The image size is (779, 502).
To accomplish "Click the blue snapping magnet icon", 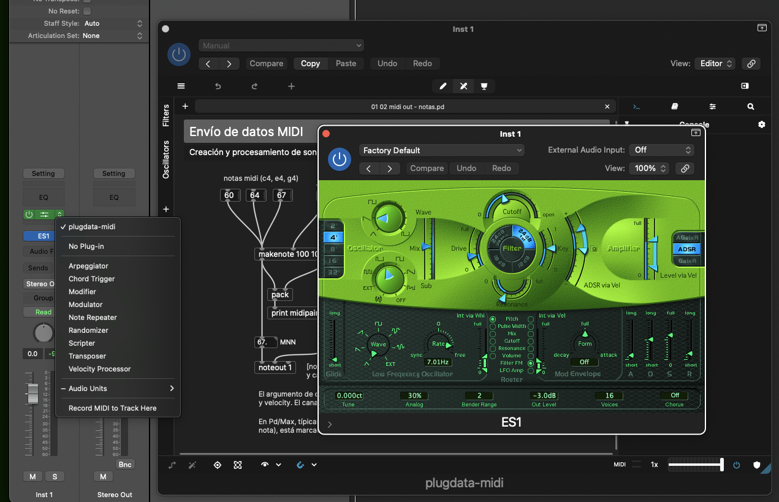I will [x=300, y=465].
